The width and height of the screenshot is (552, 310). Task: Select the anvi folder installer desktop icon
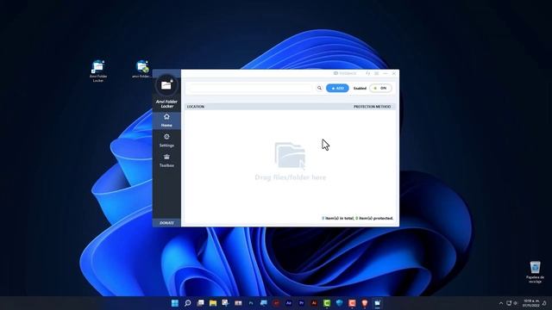(141, 69)
